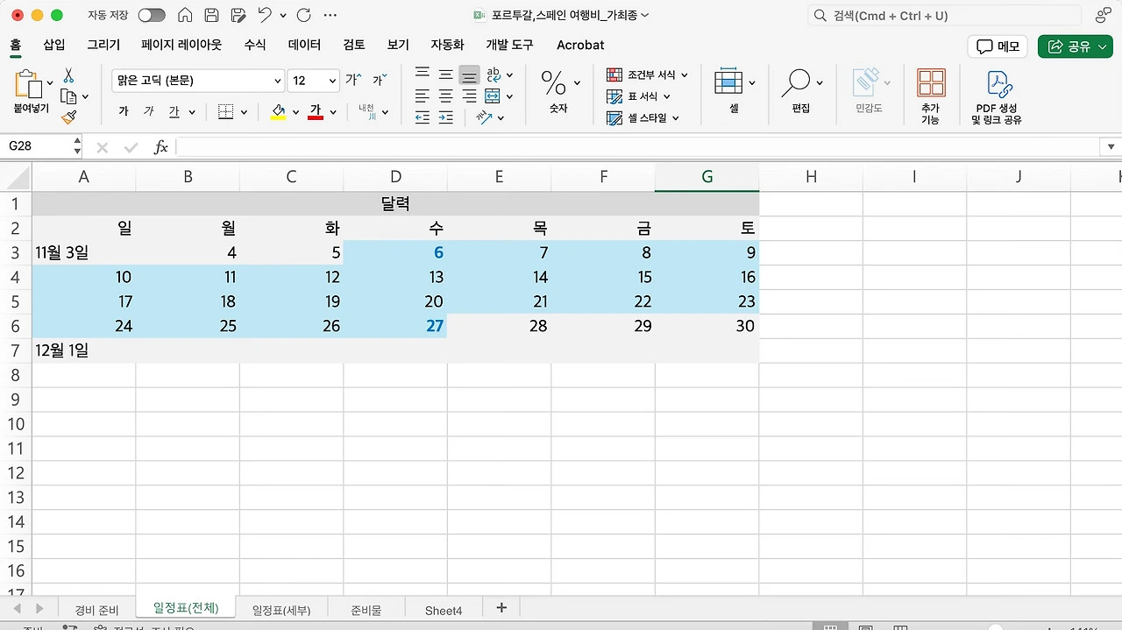Expand the paste options dropdown arrow
This screenshot has height=630, width=1122.
tap(50, 83)
